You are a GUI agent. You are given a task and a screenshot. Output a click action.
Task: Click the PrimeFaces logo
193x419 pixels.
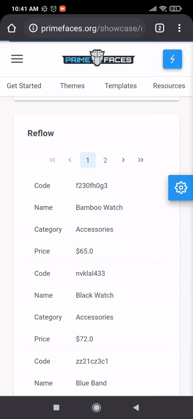(x=98, y=58)
